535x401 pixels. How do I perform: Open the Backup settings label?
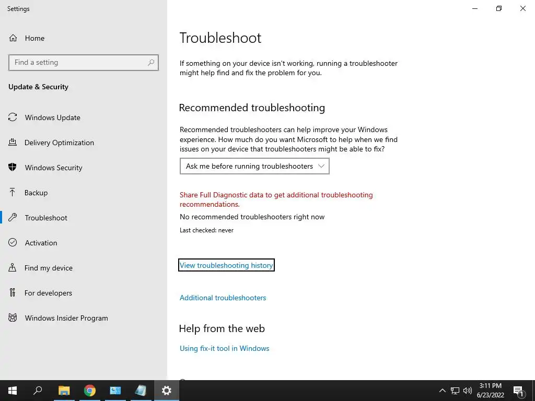pyautogui.click(x=36, y=193)
